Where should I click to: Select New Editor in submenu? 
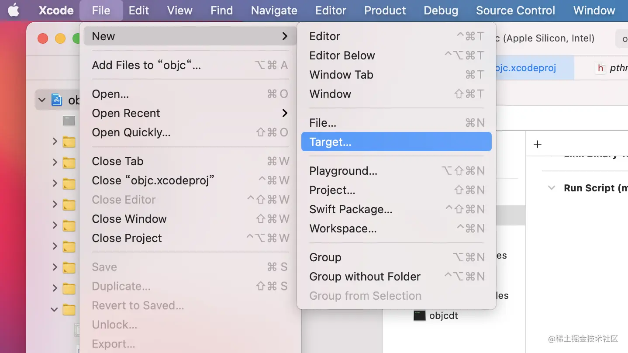(x=397, y=36)
